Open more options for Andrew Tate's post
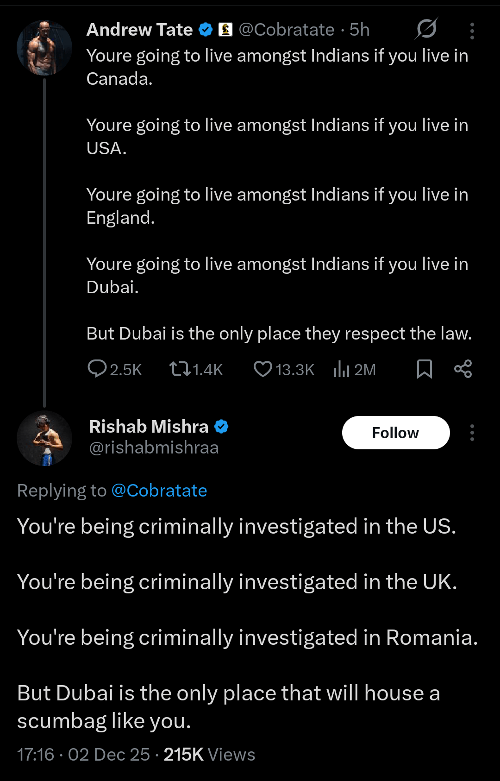This screenshot has height=781, width=500. [x=472, y=31]
